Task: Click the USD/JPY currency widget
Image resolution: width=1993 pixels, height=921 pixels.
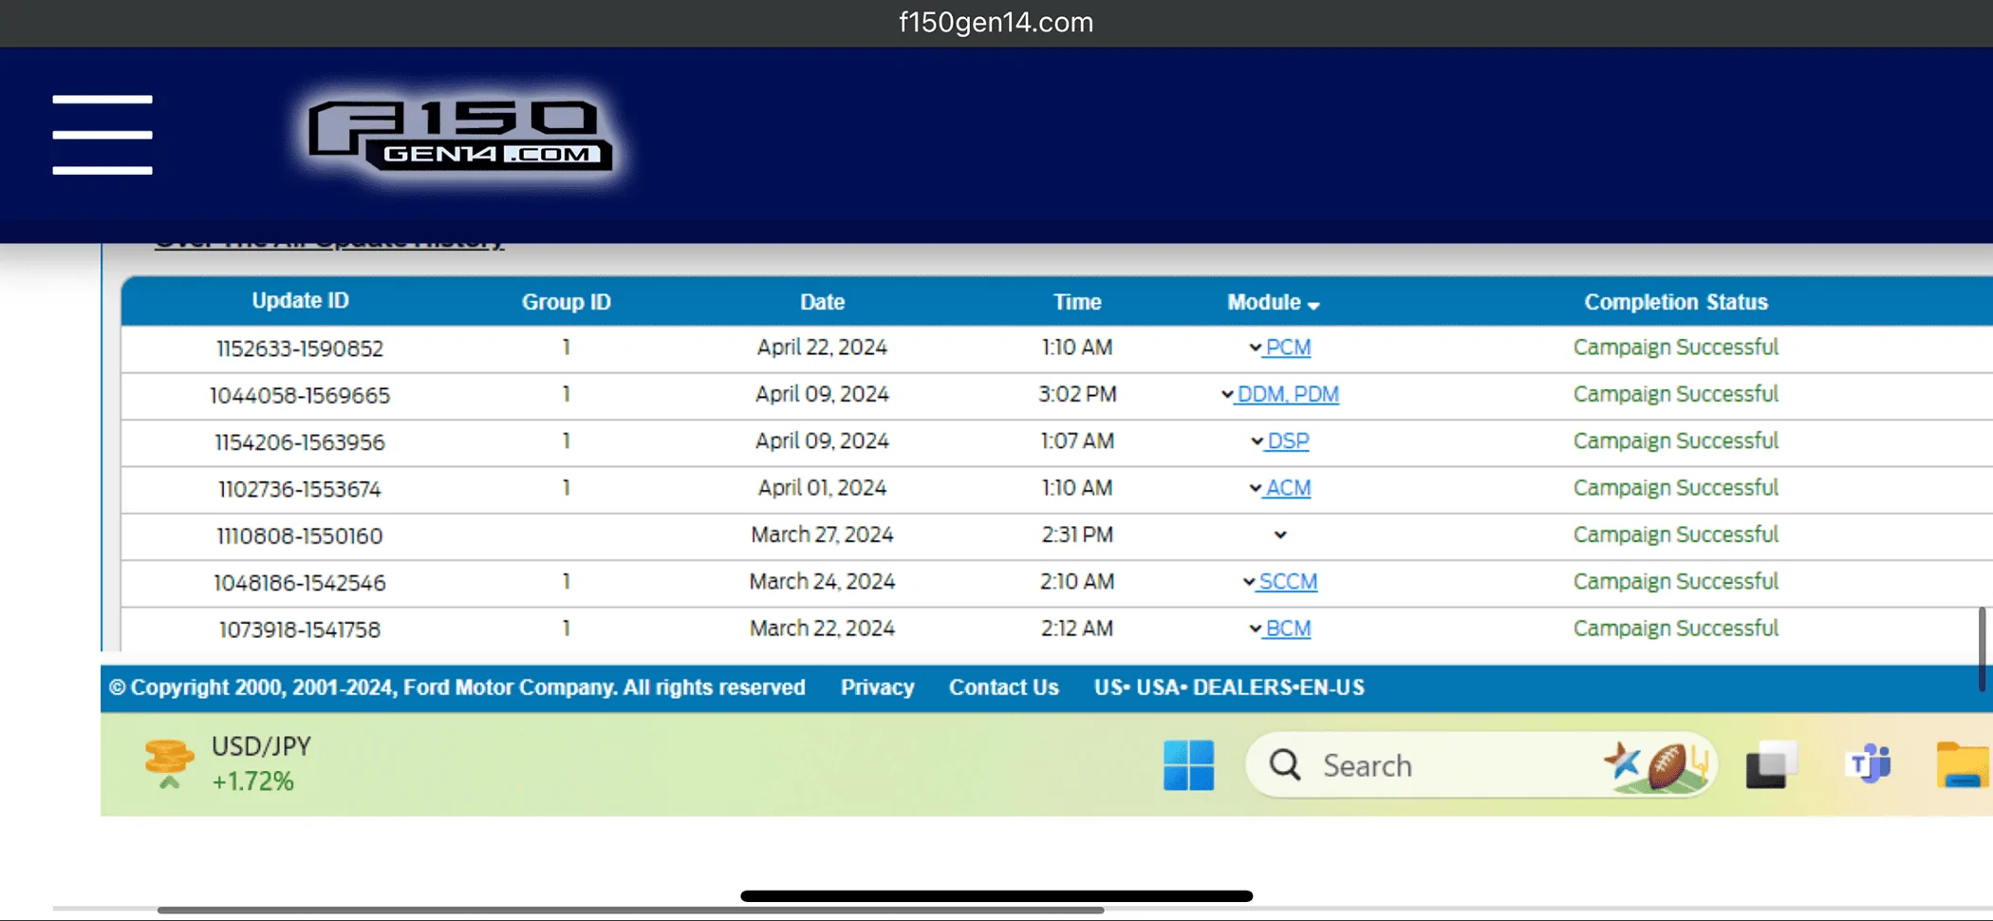Action: pos(228,764)
